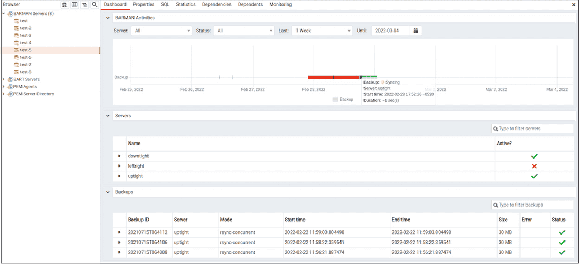Click the red X status for leftright
This screenshot has width=579, height=264.
[x=534, y=166]
